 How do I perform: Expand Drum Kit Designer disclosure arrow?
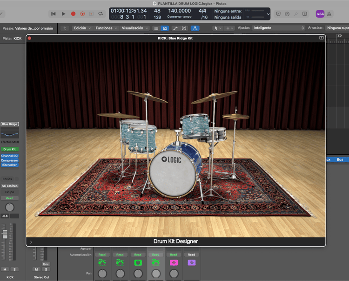[x=31, y=242]
